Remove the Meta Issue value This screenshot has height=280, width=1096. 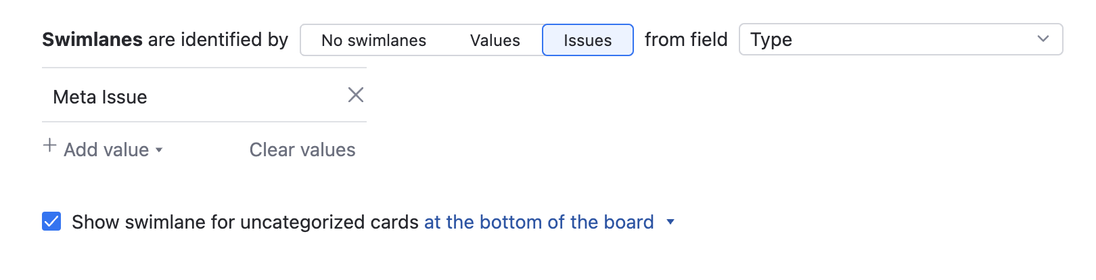pyautogui.click(x=356, y=95)
